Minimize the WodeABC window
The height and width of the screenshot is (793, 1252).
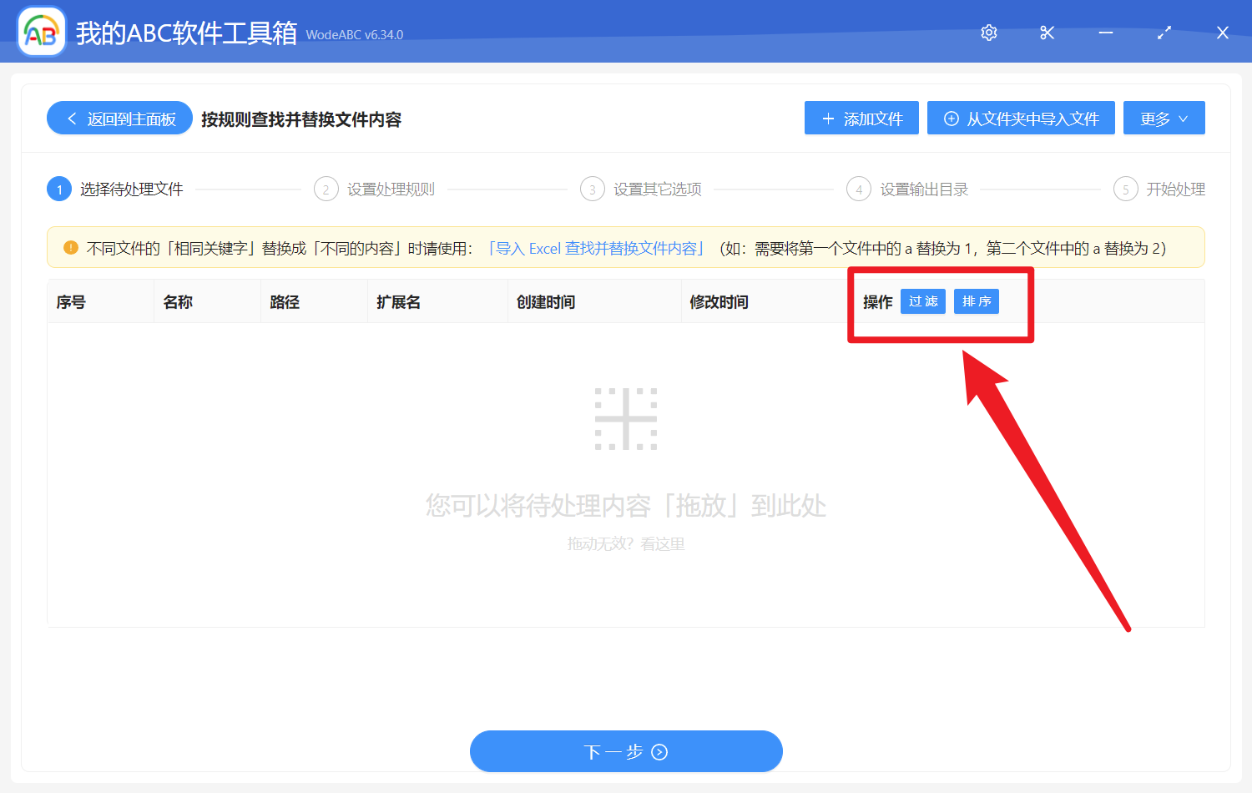click(x=1106, y=33)
